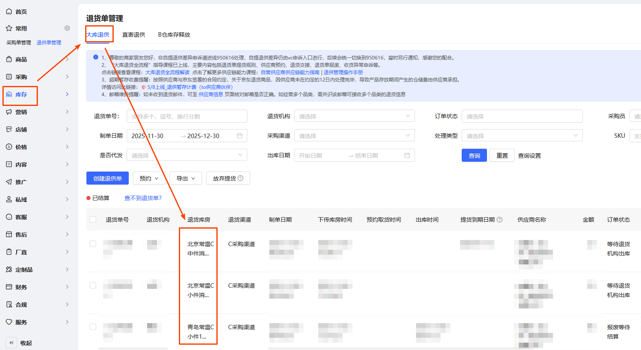
Task: Open the 查不到退货单? link
Action: point(143,198)
